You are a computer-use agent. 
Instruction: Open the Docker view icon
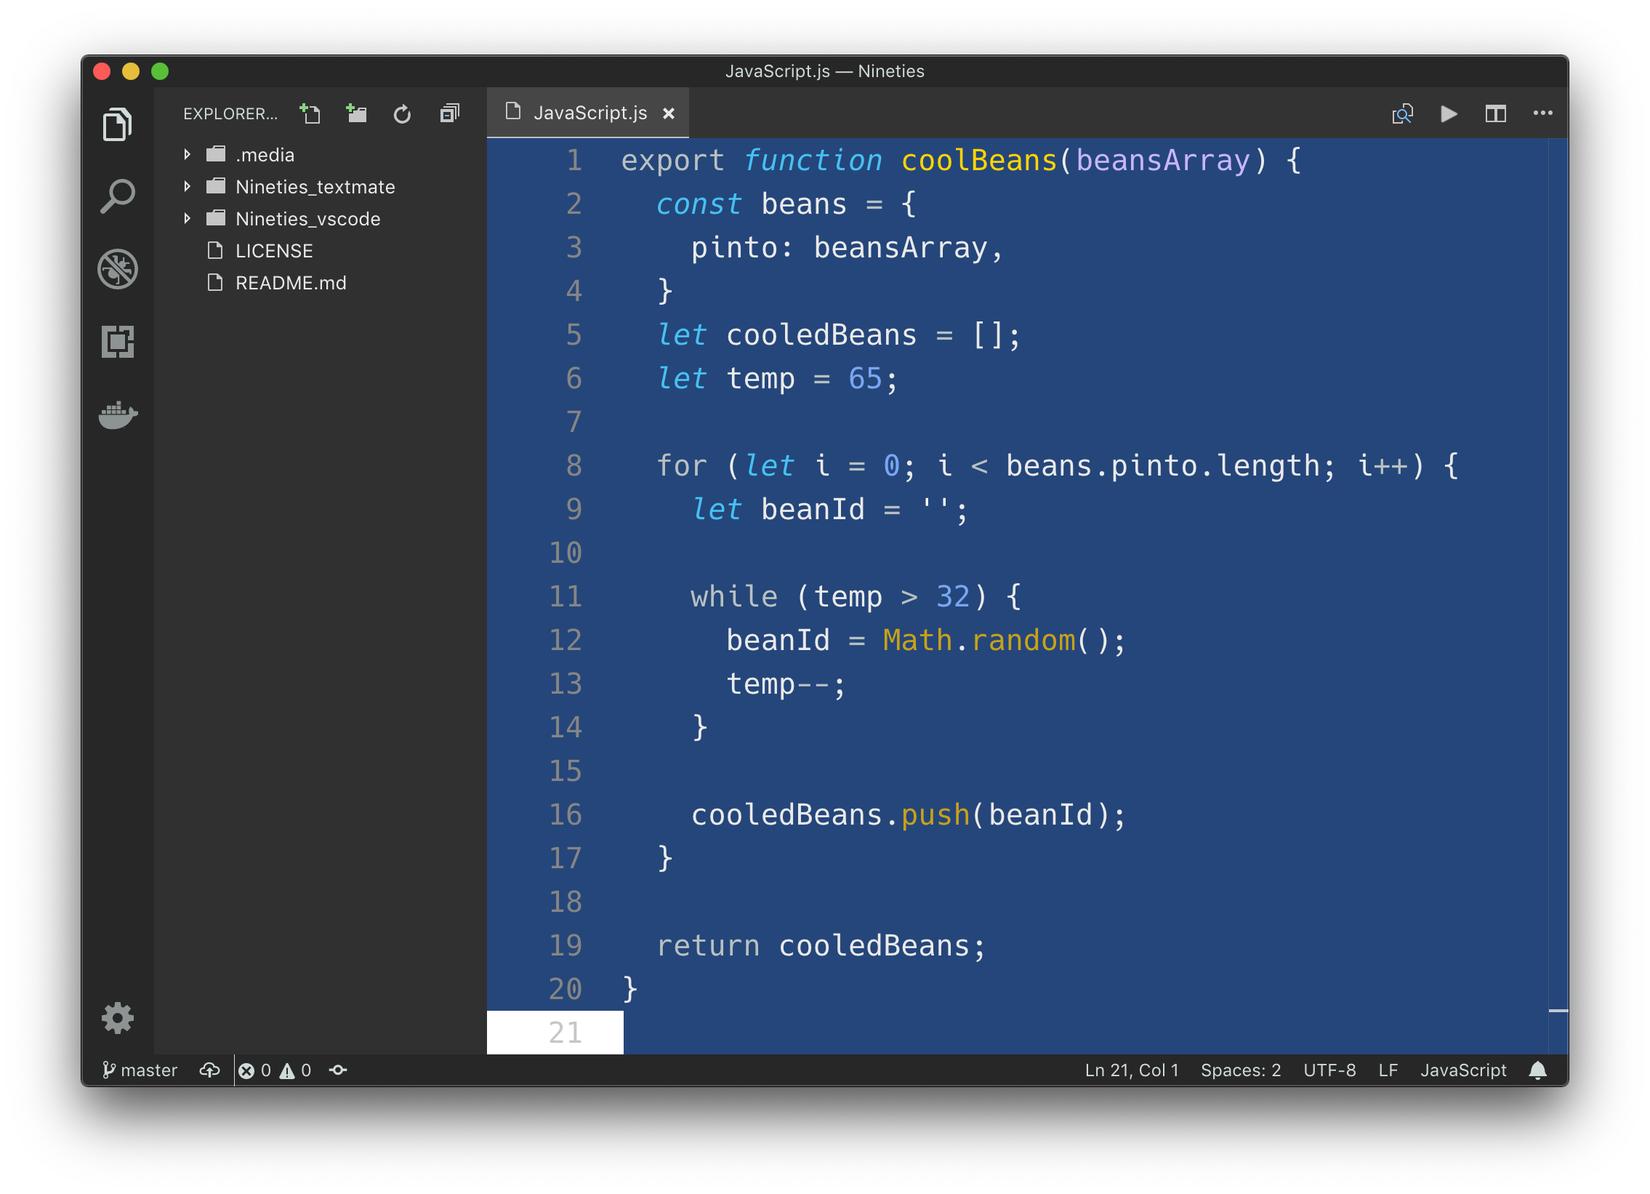click(x=117, y=414)
